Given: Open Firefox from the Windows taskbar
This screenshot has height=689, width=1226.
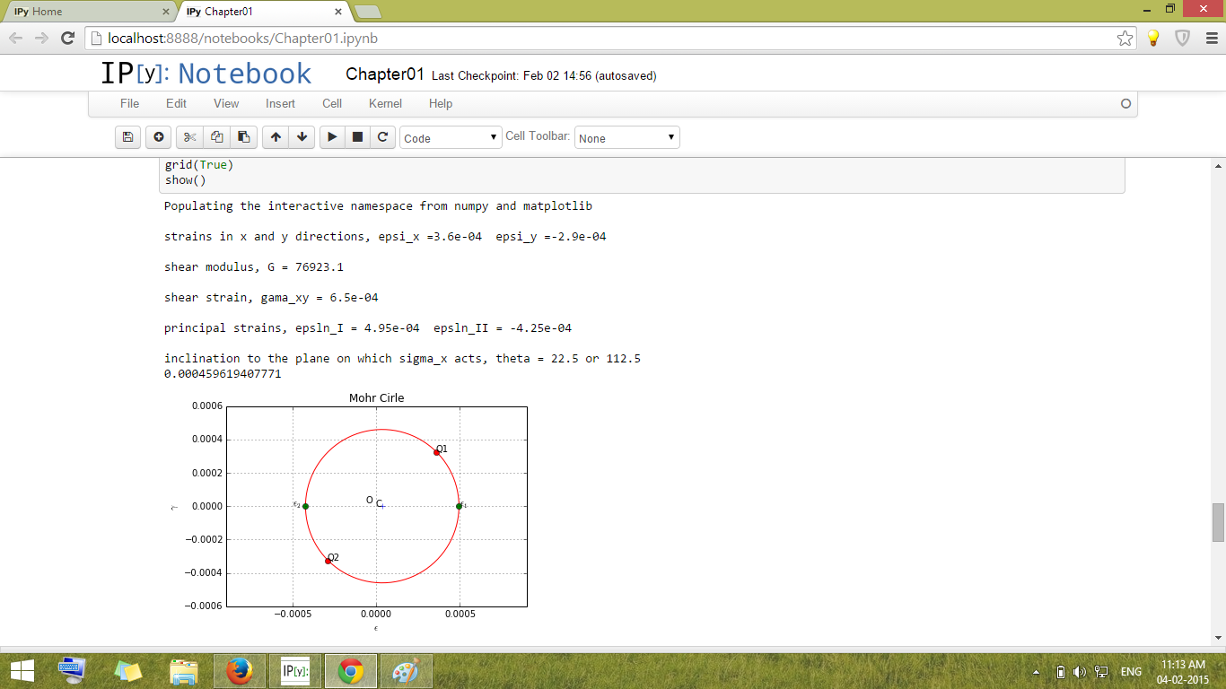Looking at the screenshot, I should tap(239, 671).
